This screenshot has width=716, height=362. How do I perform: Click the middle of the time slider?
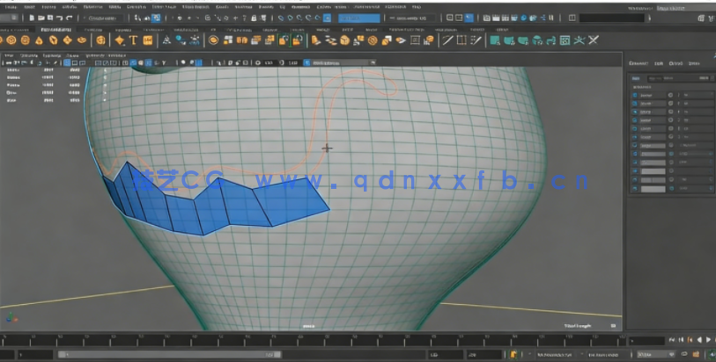[x=313, y=339]
